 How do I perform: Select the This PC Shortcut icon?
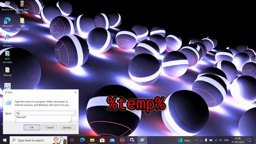click(x=7, y=41)
